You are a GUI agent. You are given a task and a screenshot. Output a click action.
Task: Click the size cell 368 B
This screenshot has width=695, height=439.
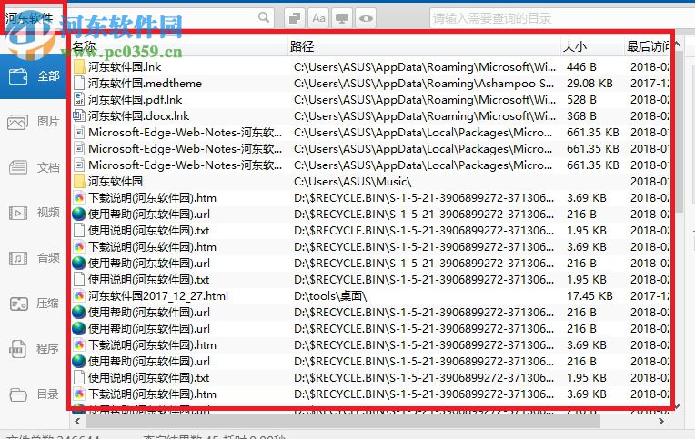tap(581, 116)
